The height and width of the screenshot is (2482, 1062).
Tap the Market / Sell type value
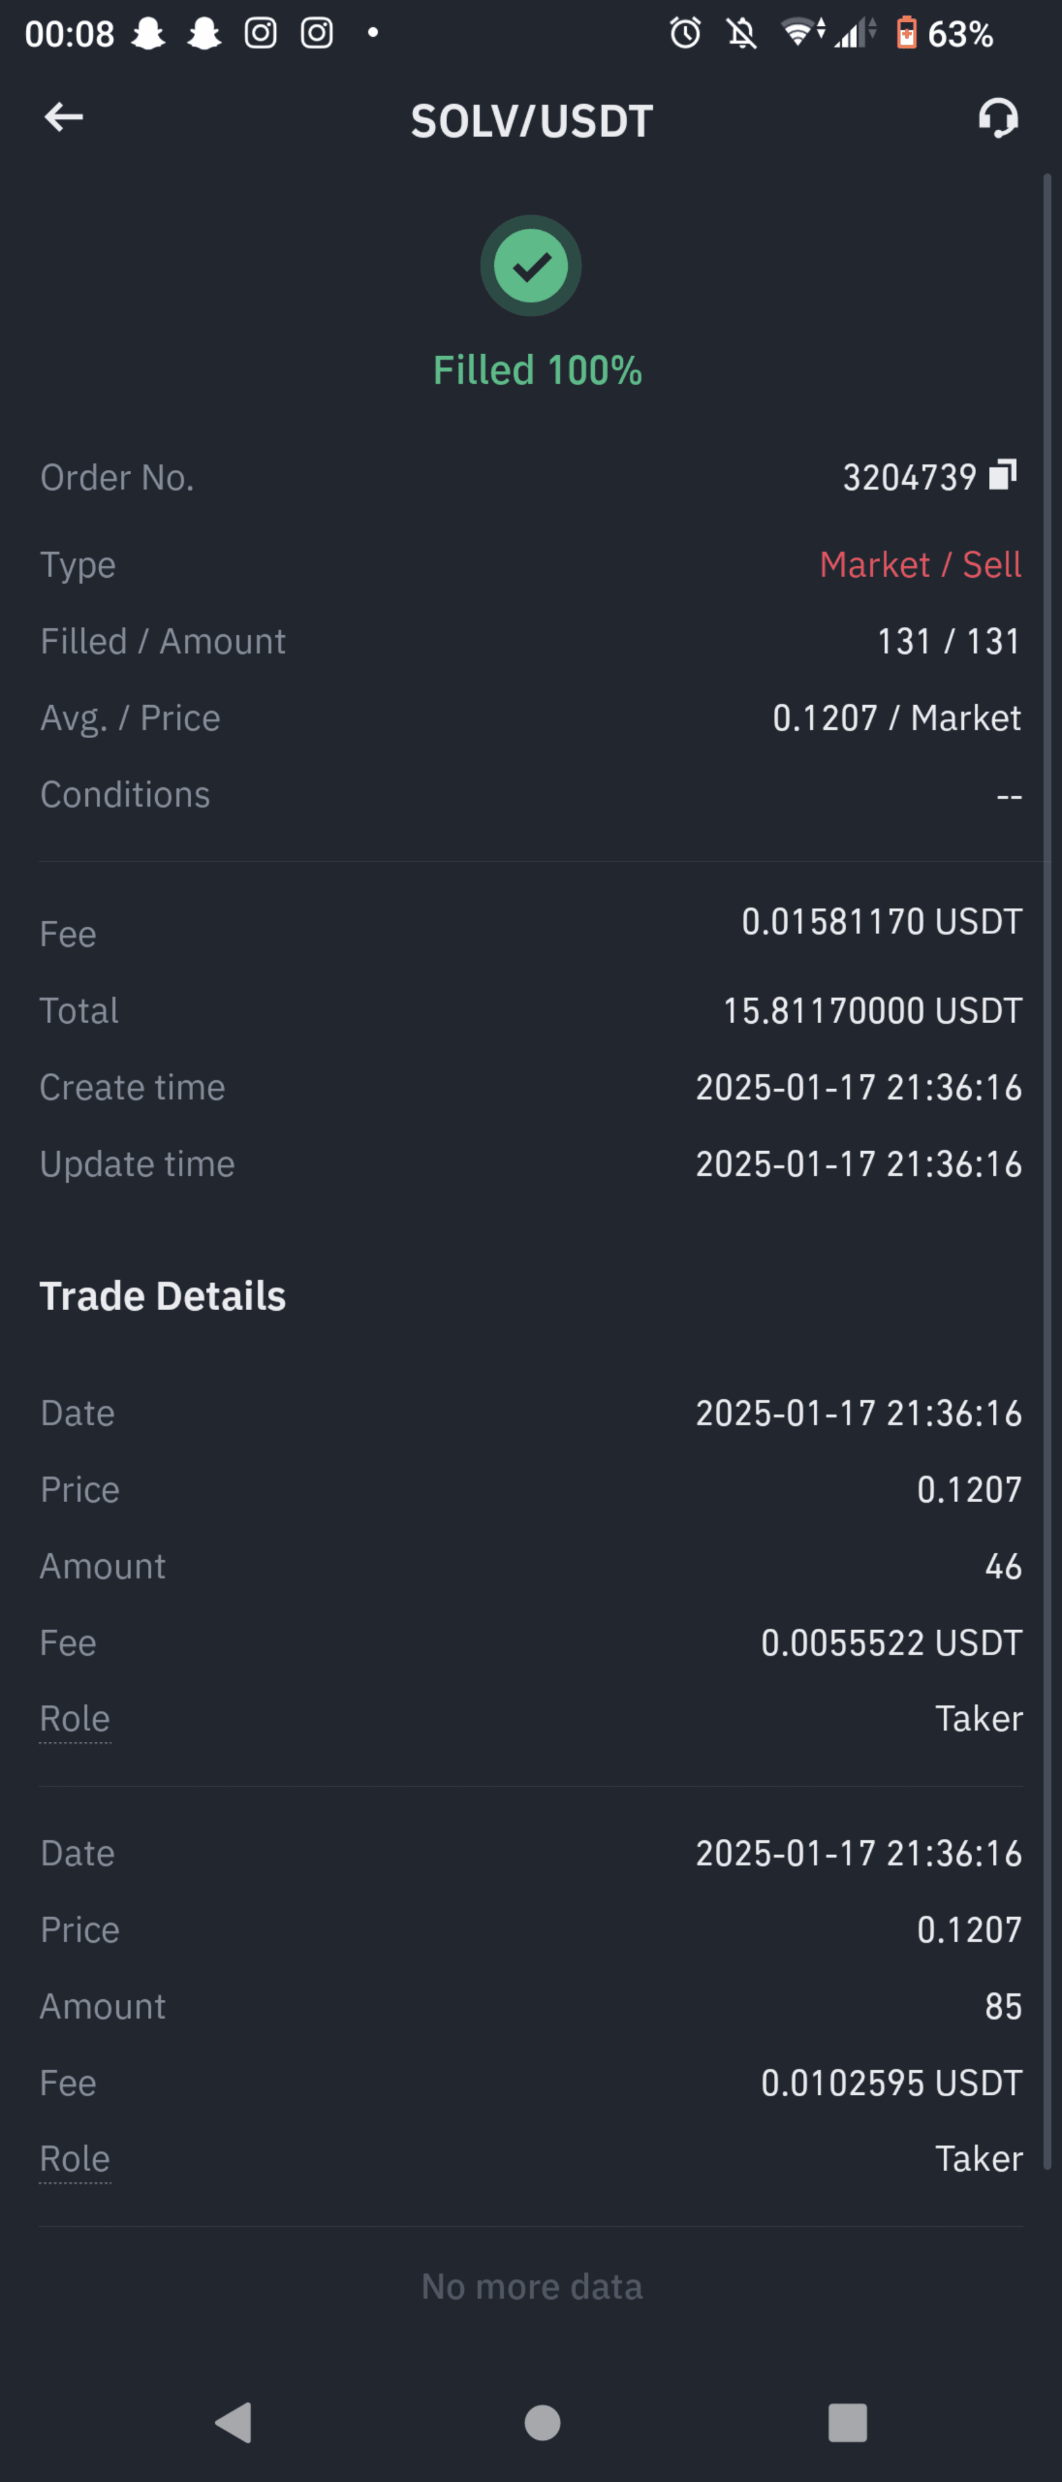[x=921, y=565]
